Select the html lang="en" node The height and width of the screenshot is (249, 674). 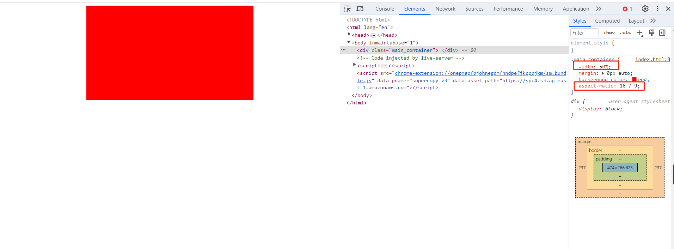(x=369, y=27)
